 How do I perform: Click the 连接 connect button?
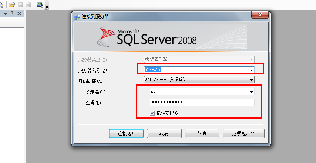coord(126,133)
